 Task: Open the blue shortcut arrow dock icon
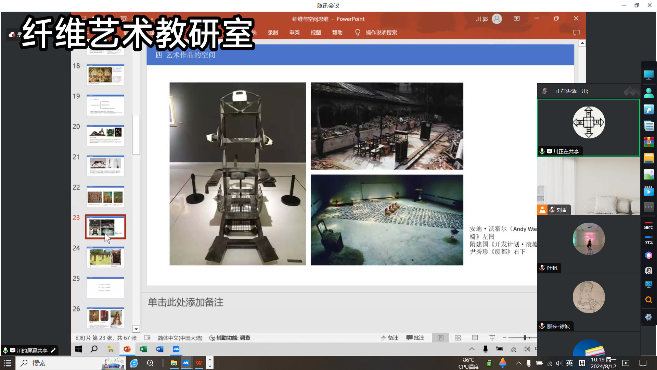pos(648,110)
